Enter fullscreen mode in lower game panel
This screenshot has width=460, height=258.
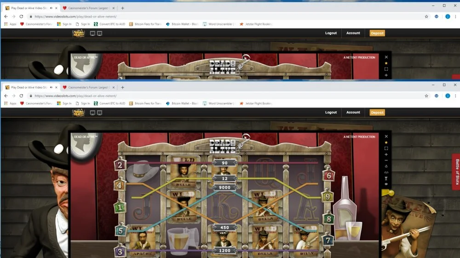[x=386, y=148]
